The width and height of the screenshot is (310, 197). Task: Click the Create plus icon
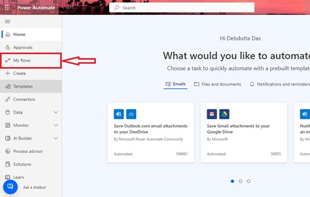[8, 73]
